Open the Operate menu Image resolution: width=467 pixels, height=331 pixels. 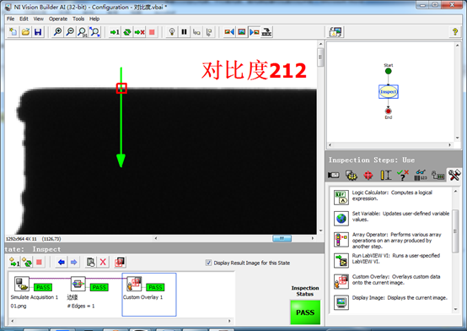[x=58, y=19]
